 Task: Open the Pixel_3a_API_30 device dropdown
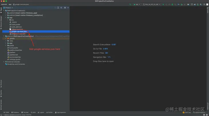151,4
